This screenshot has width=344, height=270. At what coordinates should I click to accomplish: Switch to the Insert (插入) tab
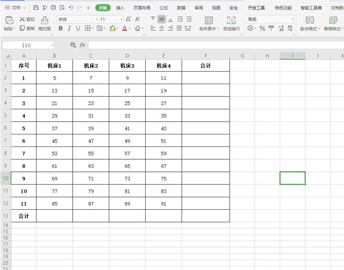pos(120,8)
